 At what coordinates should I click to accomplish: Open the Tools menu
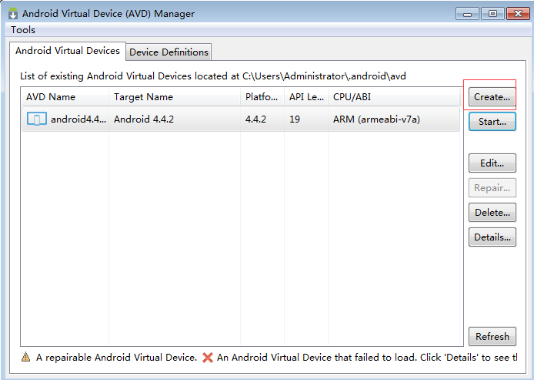23,30
